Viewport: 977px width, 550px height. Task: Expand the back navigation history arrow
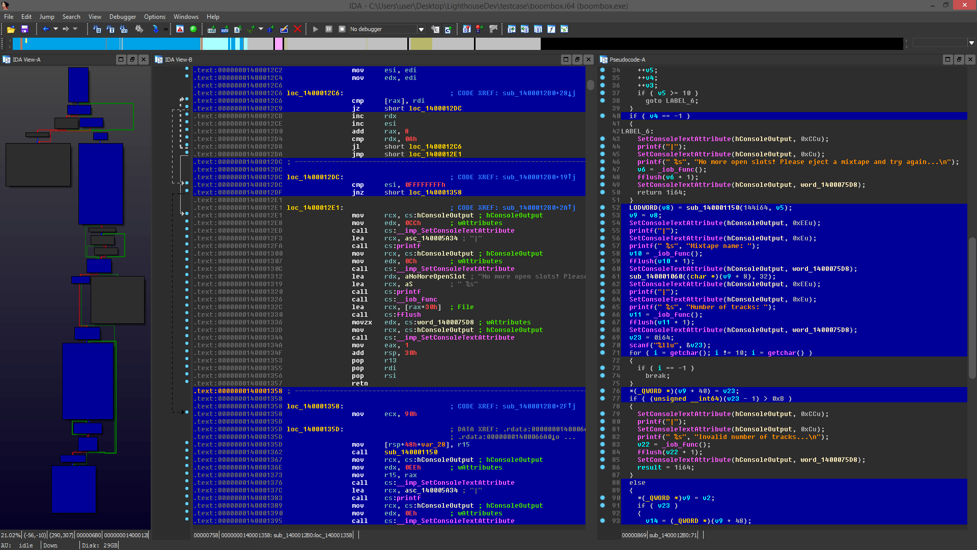tap(55, 29)
